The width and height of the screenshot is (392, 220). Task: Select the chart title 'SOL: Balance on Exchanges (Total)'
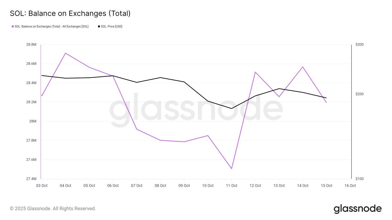70,13
